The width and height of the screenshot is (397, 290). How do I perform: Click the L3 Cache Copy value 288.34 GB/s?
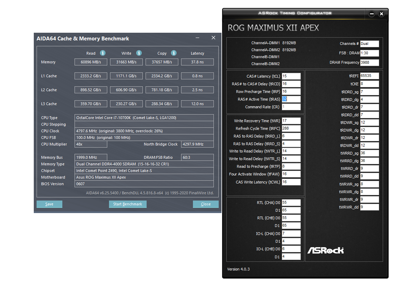click(x=162, y=104)
